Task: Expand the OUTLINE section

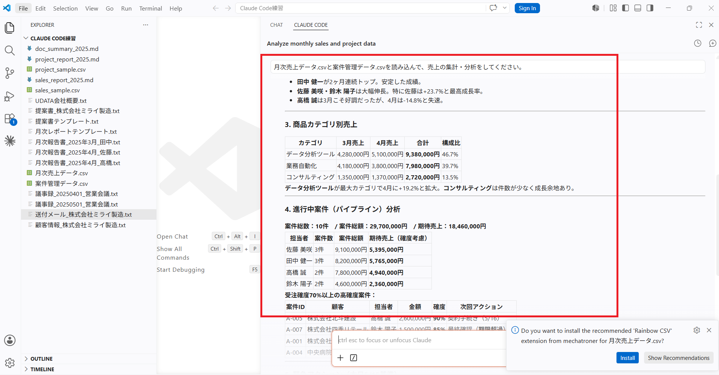Action: (41, 359)
